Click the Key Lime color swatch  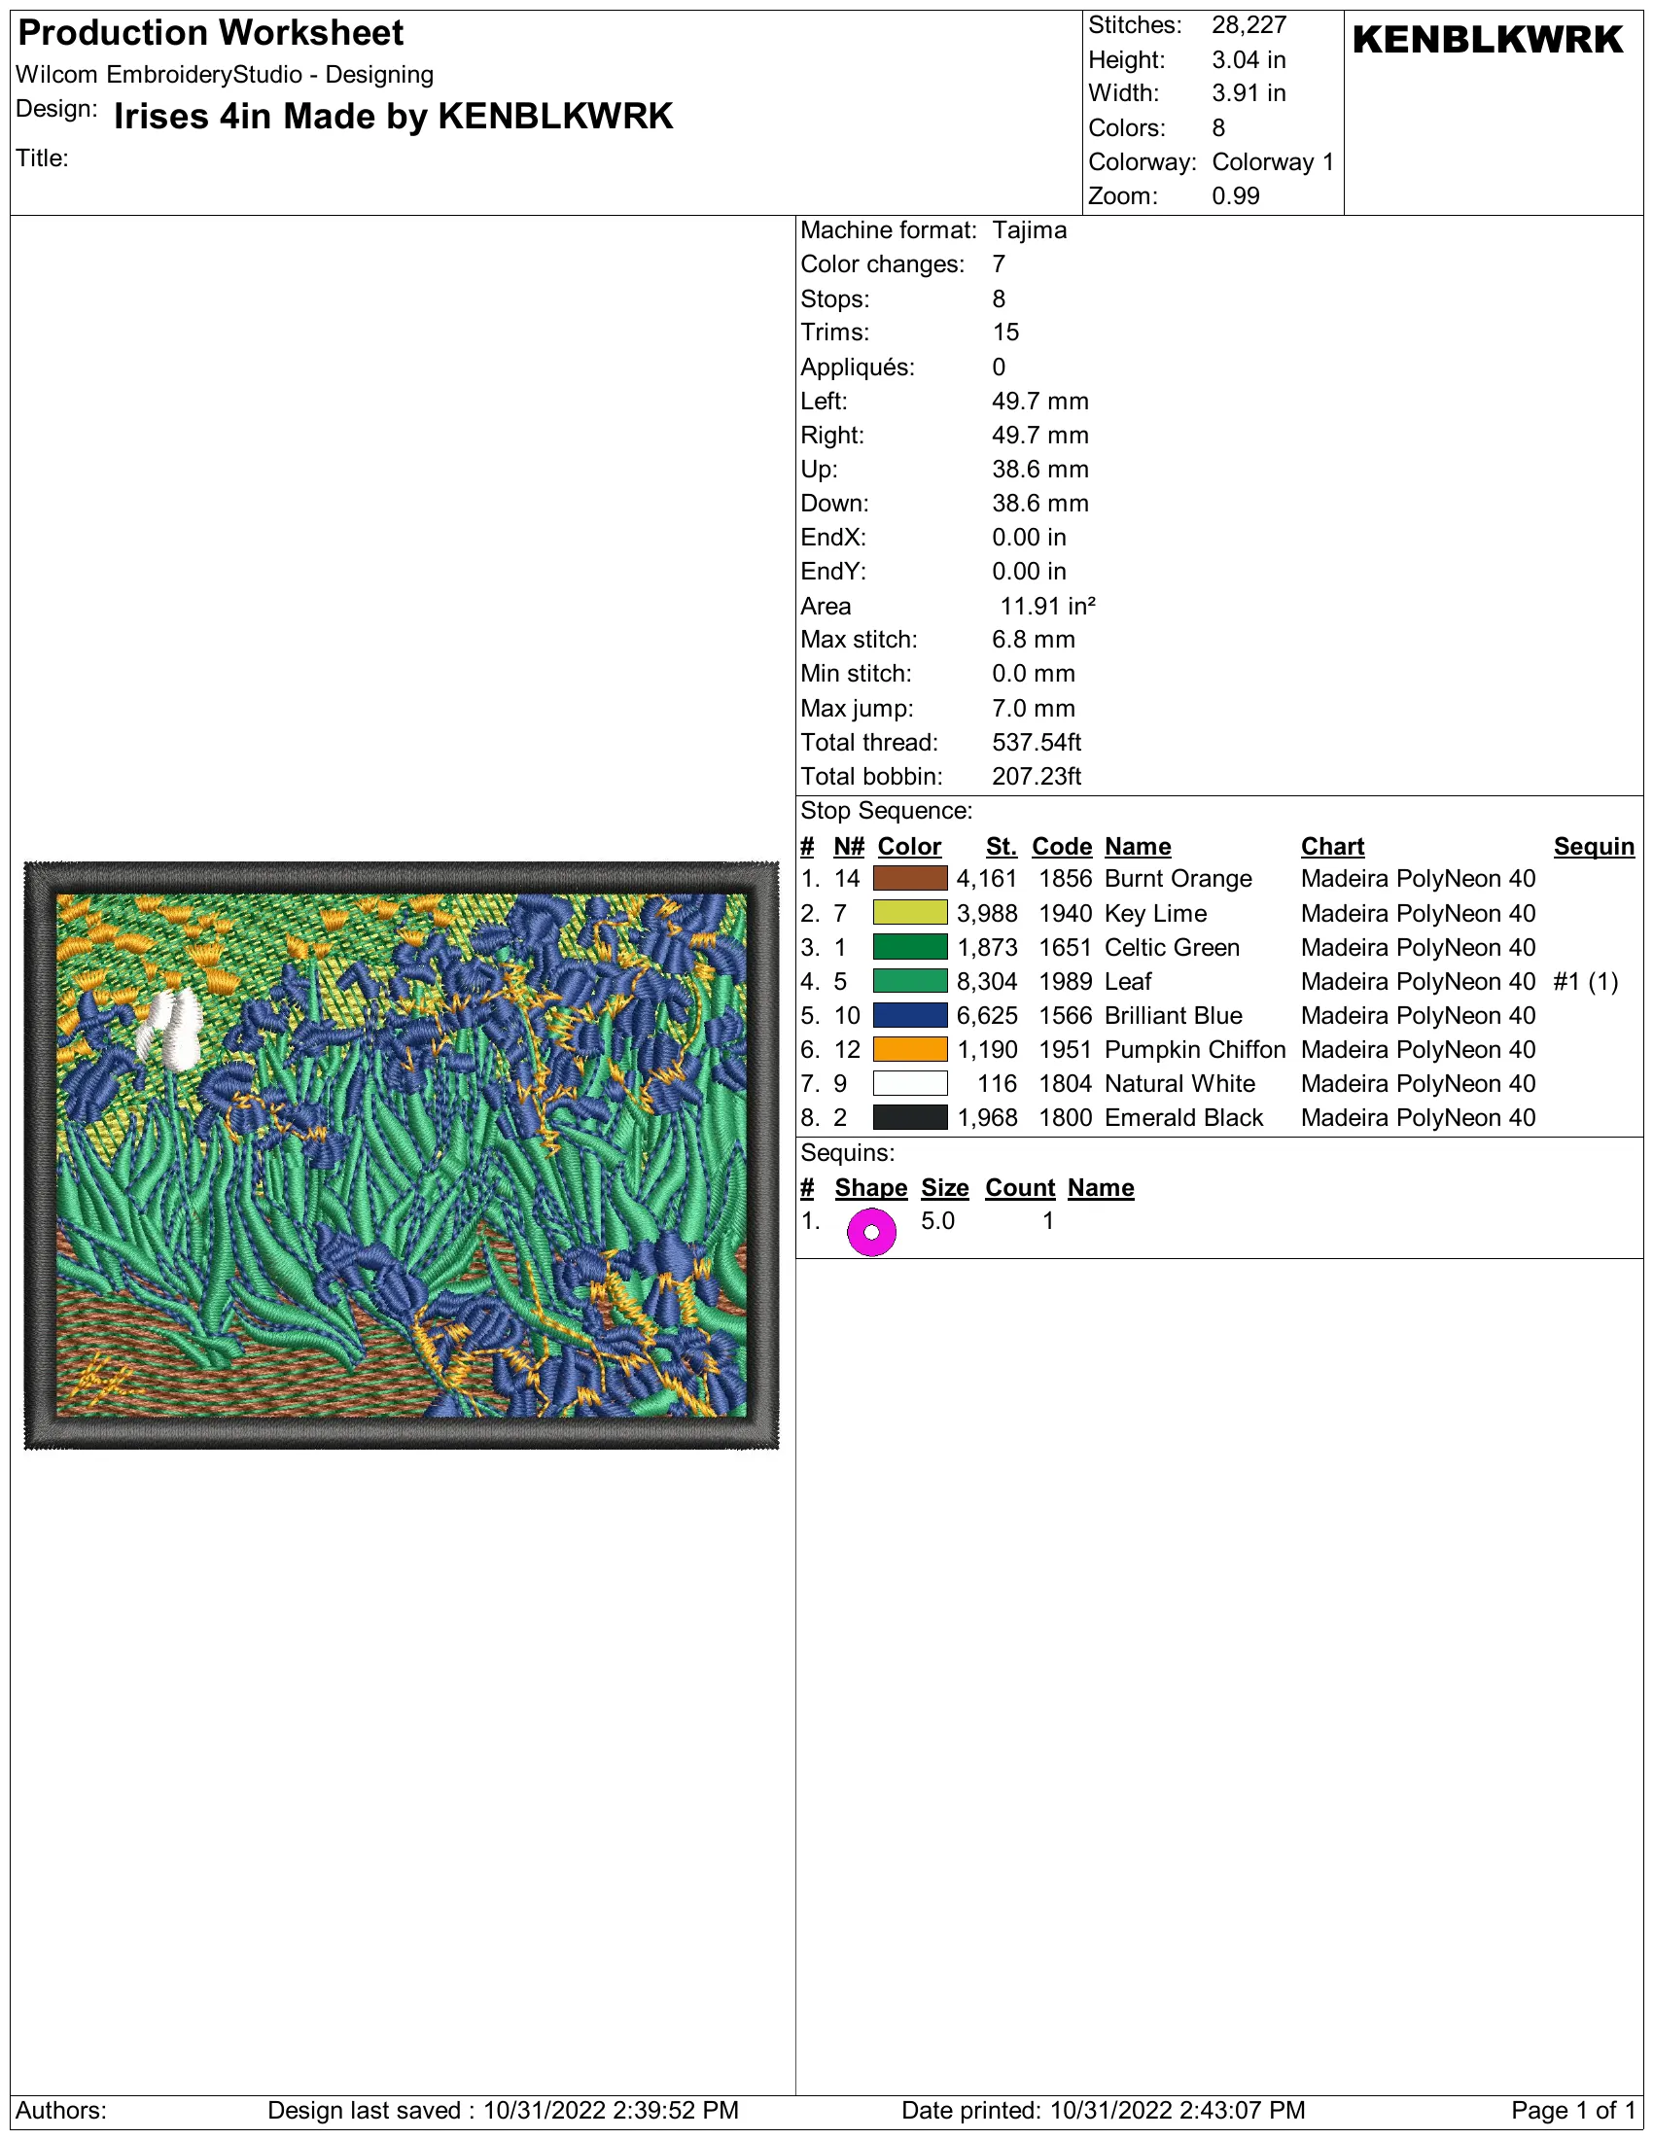point(910,913)
